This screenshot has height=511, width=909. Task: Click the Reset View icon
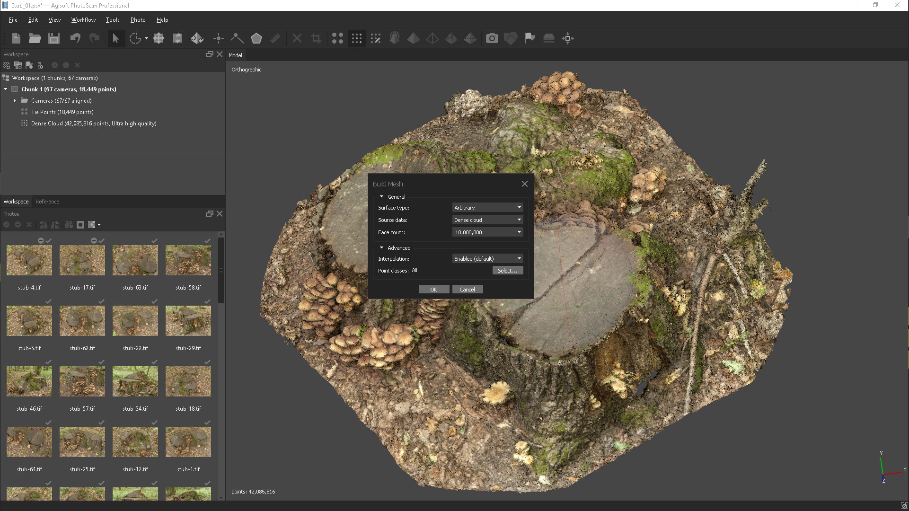pos(568,38)
